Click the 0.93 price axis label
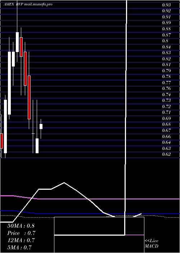Viewport: 180px width, 253px height. (166, 5)
